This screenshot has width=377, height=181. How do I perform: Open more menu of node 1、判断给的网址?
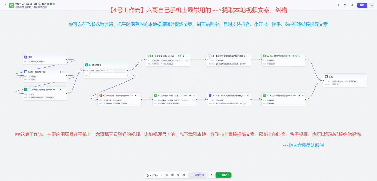tap(64, 90)
